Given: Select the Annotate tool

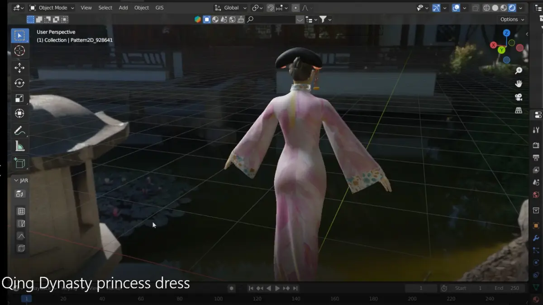Looking at the screenshot, I should [x=20, y=131].
